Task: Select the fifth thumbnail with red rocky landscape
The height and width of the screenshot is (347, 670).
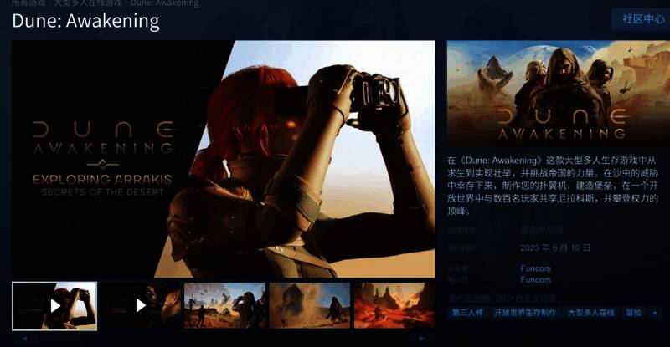Action: point(394,305)
